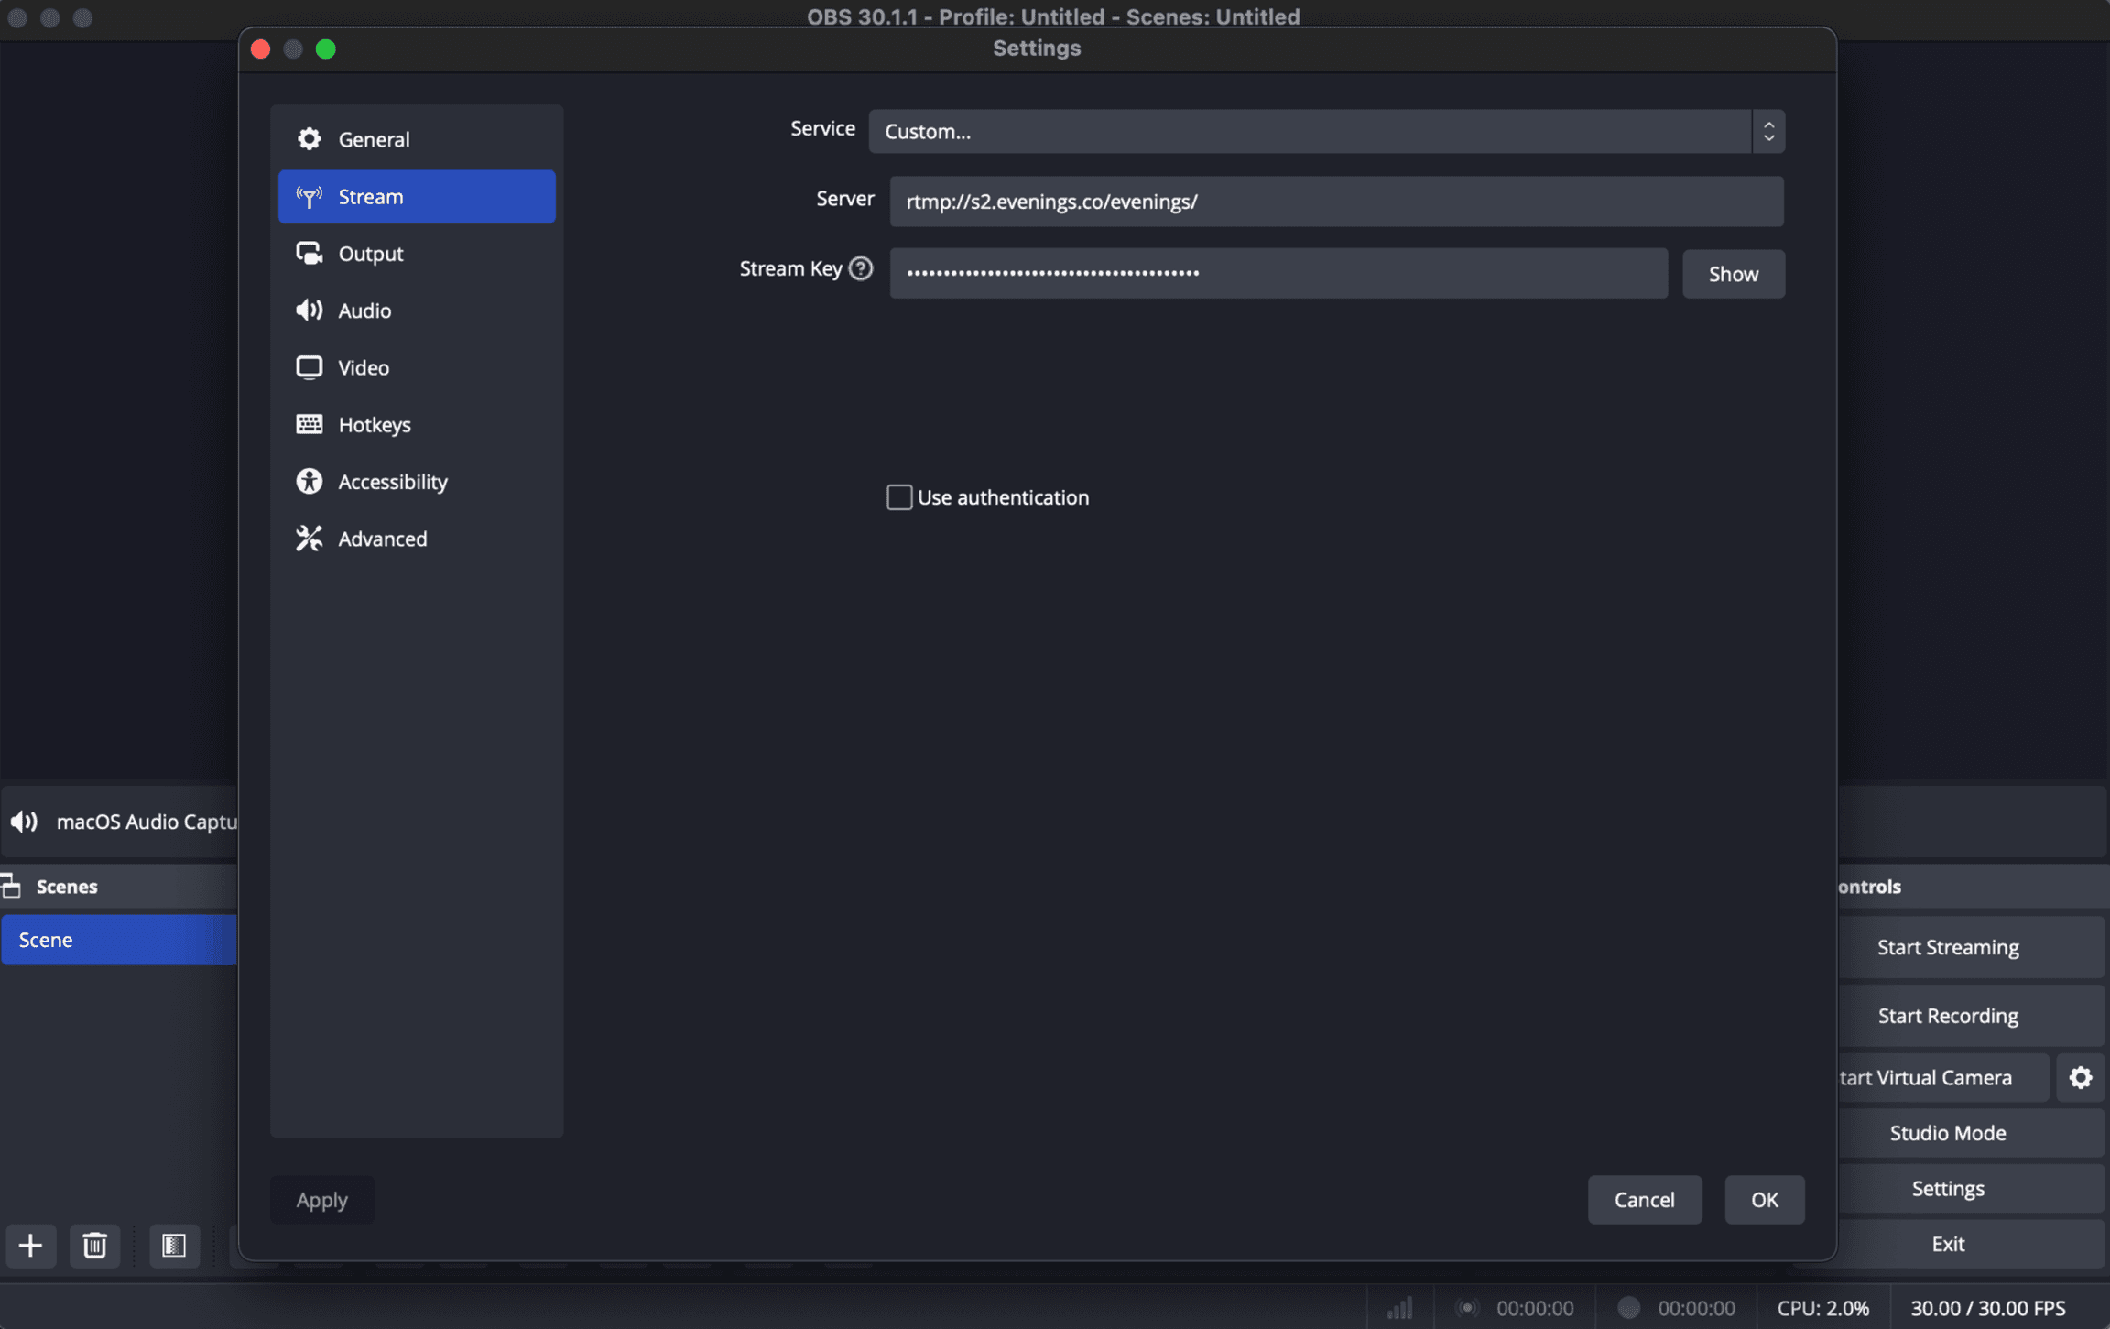Click the Apply button

click(321, 1199)
